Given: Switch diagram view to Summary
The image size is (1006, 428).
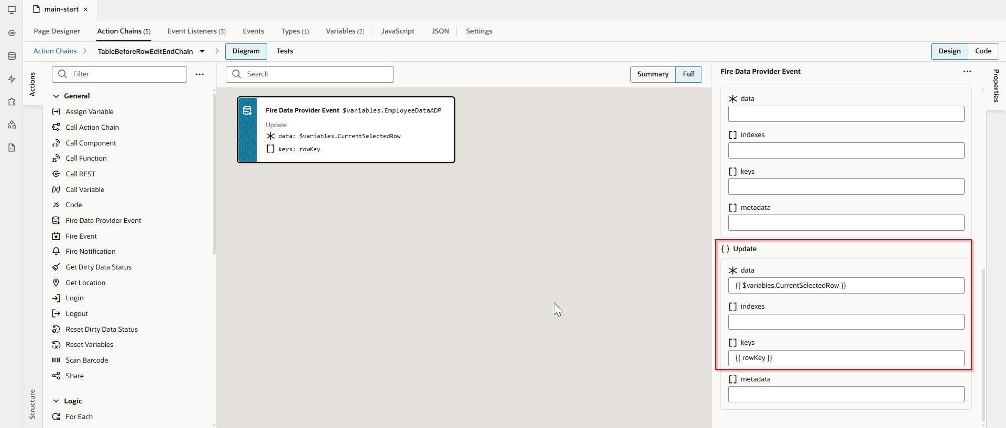Looking at the screenshot, I should 652,74.
